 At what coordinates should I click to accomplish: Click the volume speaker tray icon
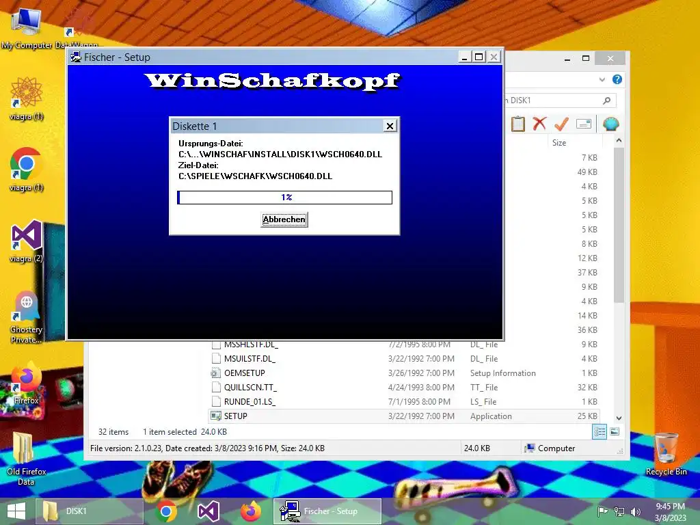click(x=635, y=511)
